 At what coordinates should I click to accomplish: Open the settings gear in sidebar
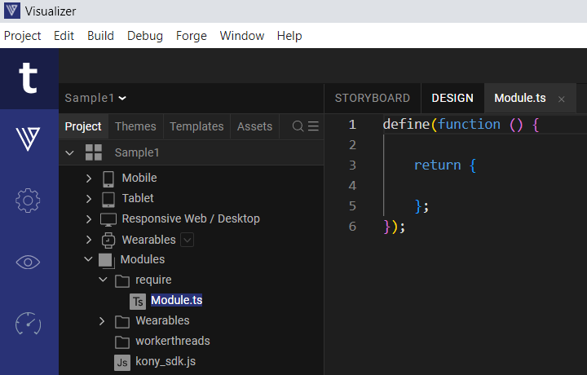[x=29, y=200]
